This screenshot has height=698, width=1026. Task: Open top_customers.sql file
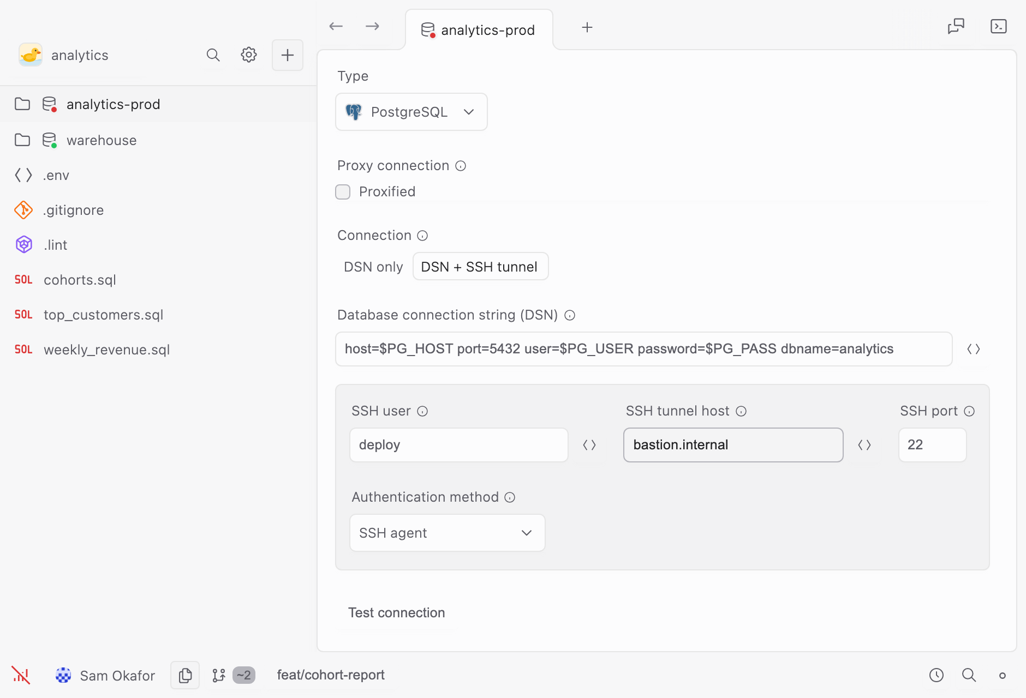(x=158, y=315)
